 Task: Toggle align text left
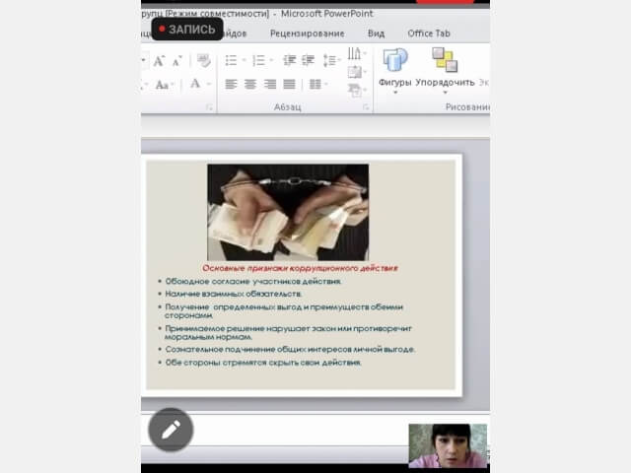(231, 84)
